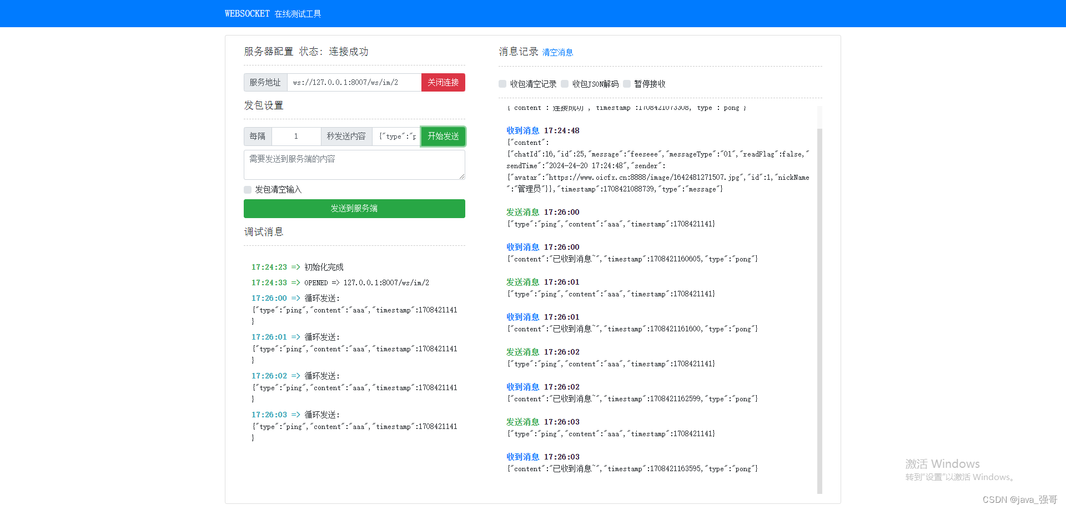Click the 发送消息 17:26:00 entry heading
Viewport: 1066px width, 510px height.
542,212
